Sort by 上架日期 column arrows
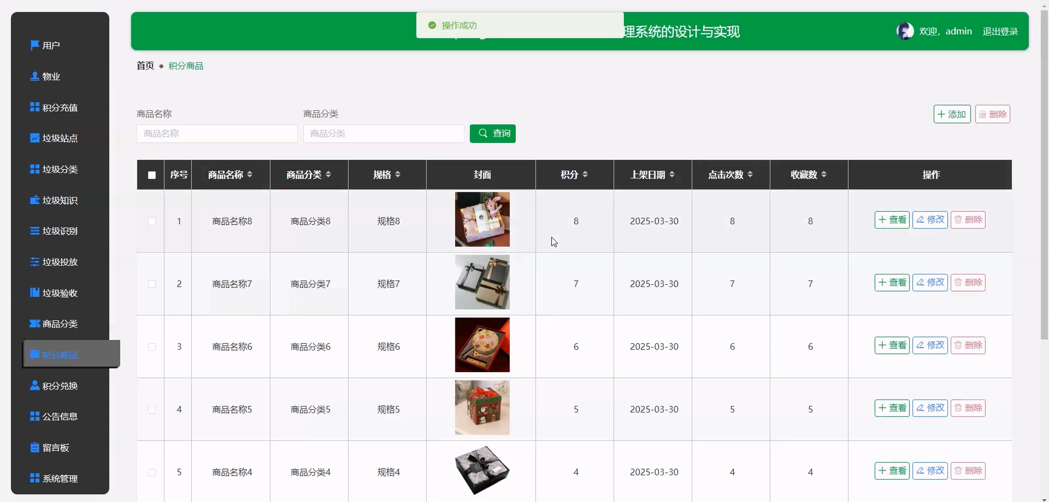The width and height of the screenshot is (1049, 502). click(672, 175)
